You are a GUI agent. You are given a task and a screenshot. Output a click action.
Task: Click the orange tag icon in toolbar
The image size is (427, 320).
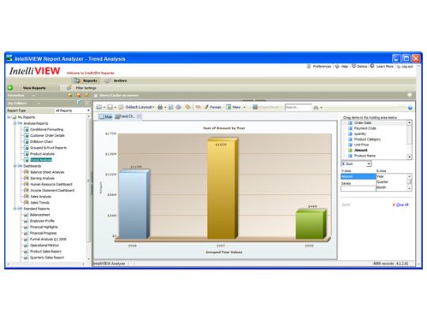(188, 107)
